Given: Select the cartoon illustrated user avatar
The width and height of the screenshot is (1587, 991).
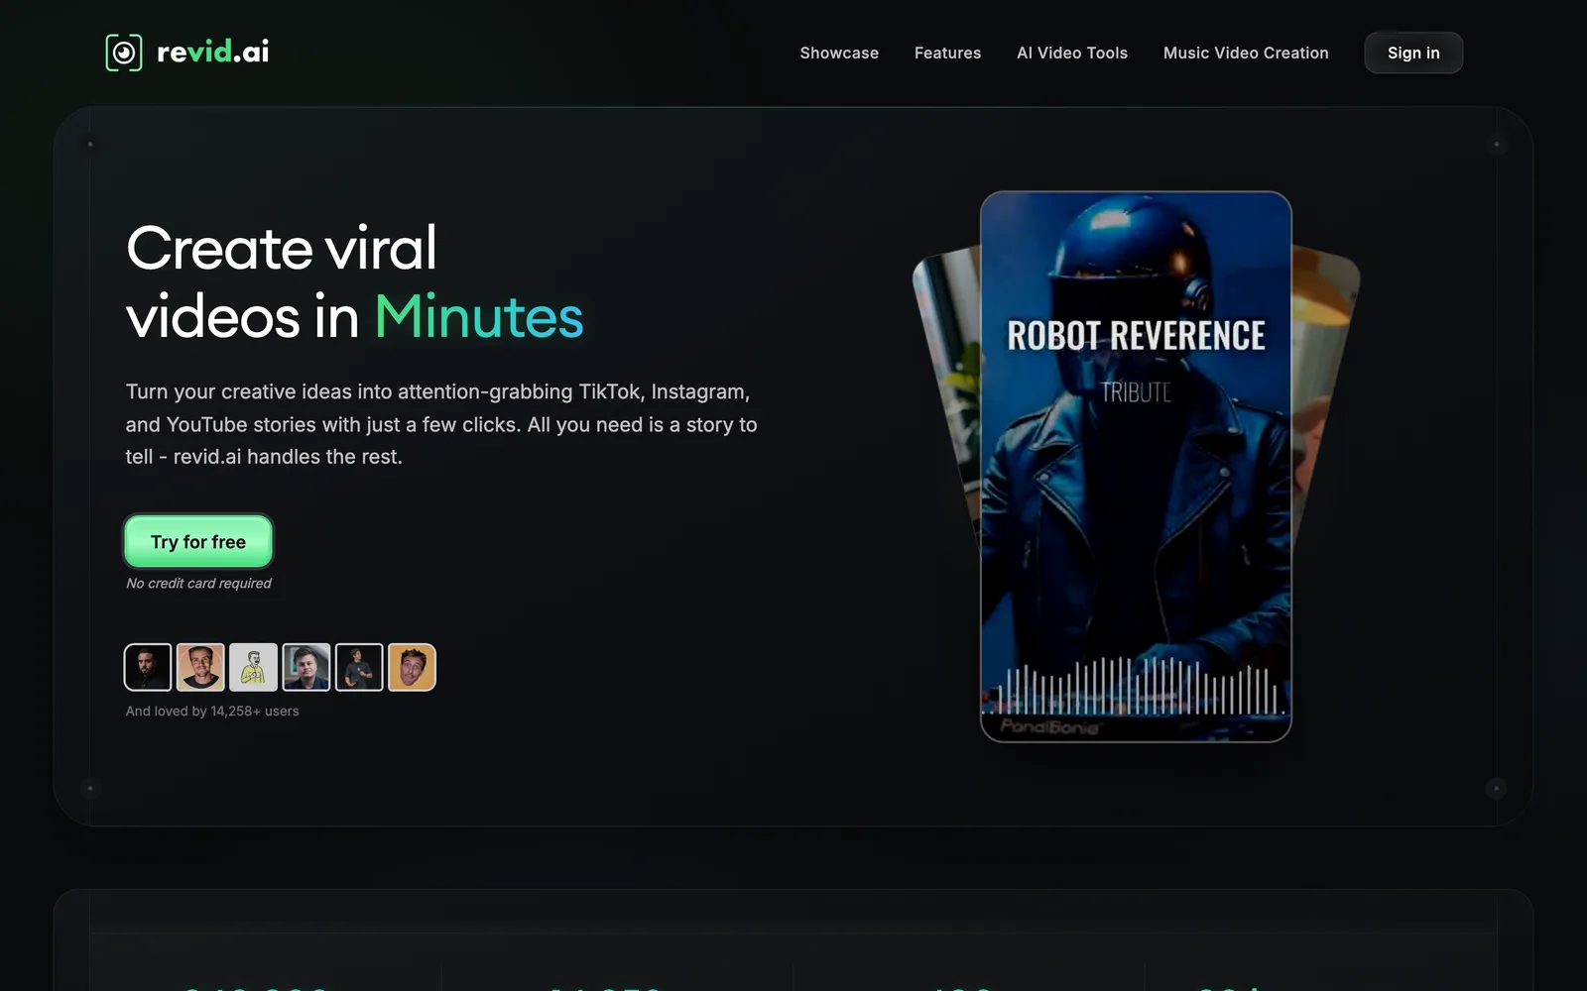Looking at the screenshot, I should click(254, 666).
